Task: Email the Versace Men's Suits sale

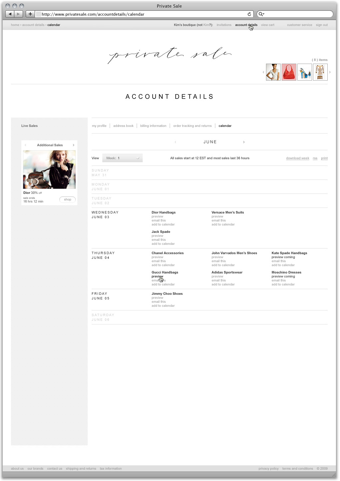Action: pos(219,221)
